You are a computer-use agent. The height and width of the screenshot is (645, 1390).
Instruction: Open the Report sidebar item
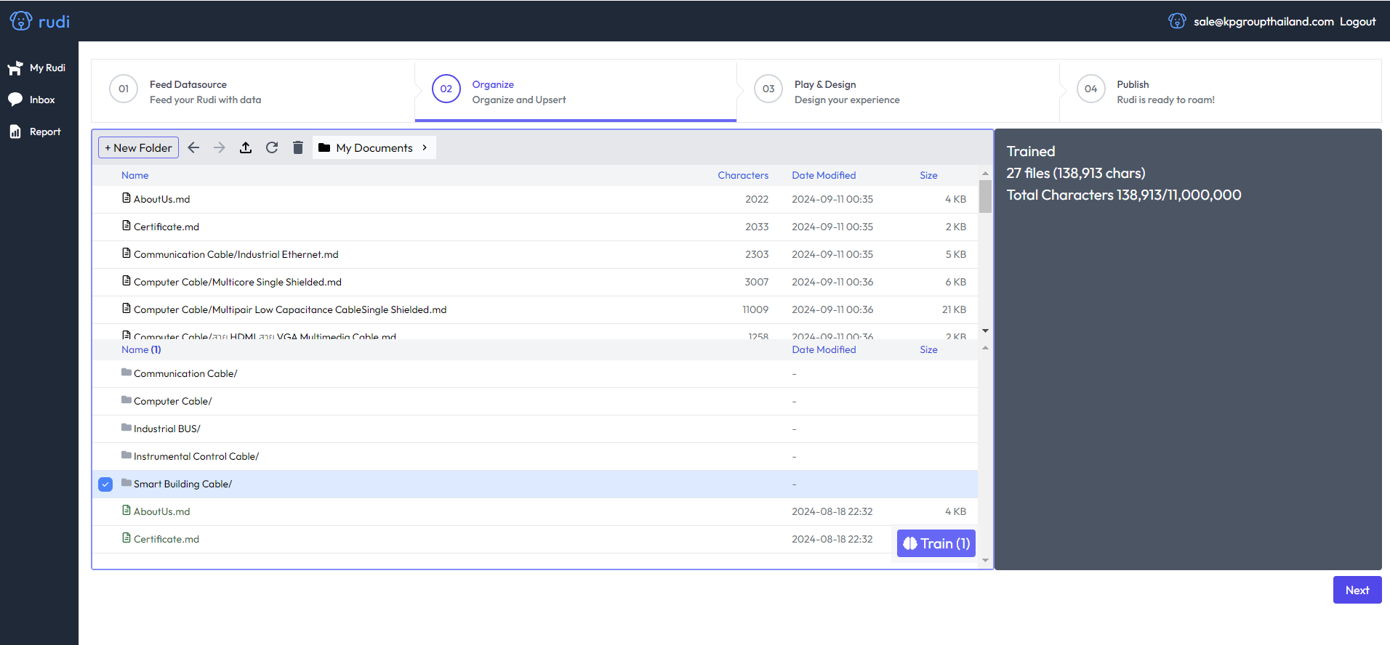click(34, 131)
